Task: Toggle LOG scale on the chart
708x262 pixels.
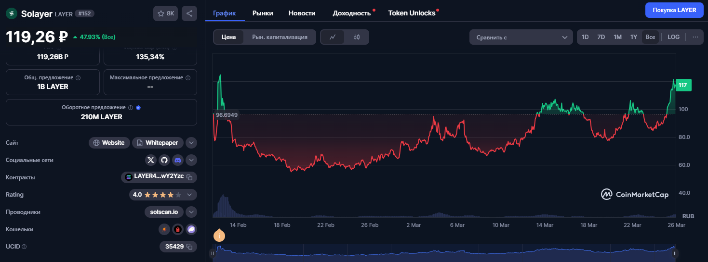Action: 673,37
